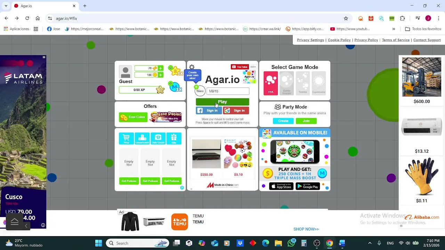
Task: Reload the page
Action: click(27, 18)
